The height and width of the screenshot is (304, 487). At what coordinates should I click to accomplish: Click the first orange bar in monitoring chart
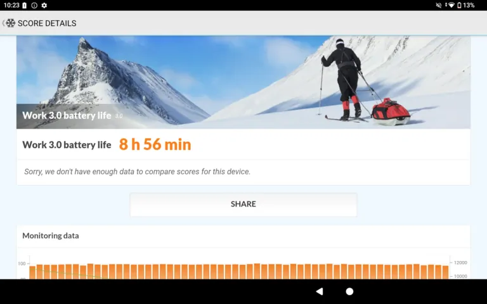point(32,272)
